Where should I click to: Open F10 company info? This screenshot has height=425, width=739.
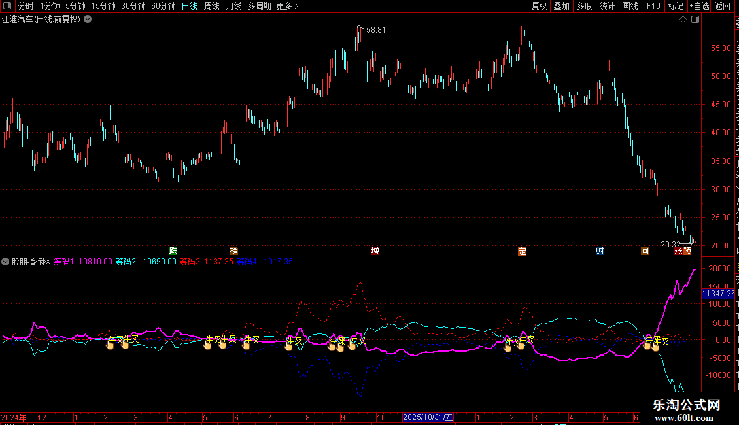pos(653,6)
